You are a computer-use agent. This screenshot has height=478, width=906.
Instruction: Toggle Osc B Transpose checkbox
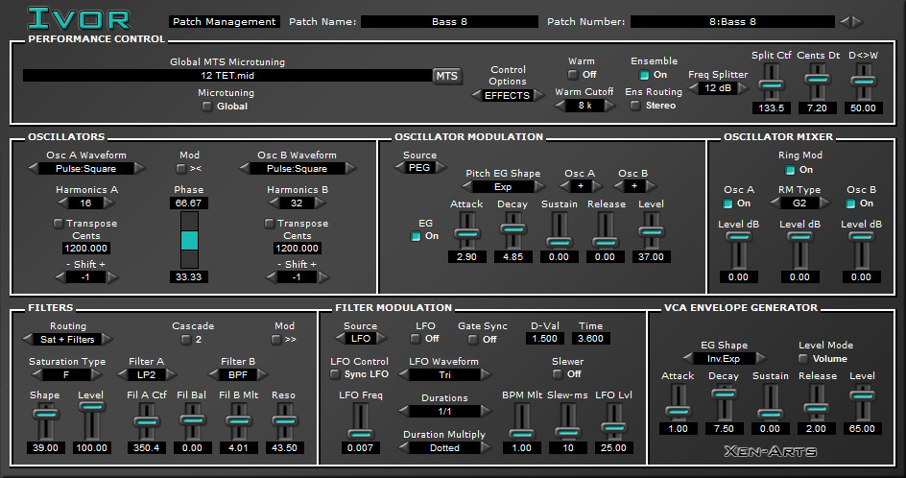point(269,223)
